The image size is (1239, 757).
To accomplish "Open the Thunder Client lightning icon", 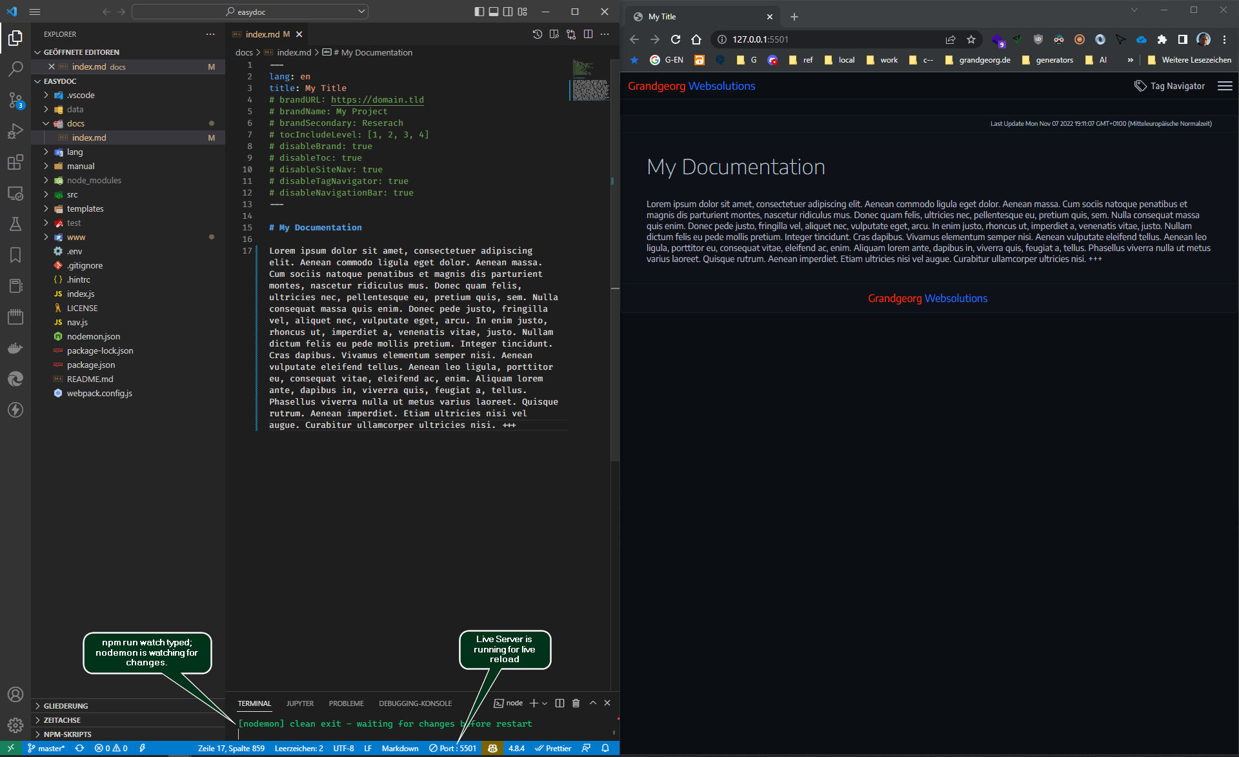I will 15,410.
